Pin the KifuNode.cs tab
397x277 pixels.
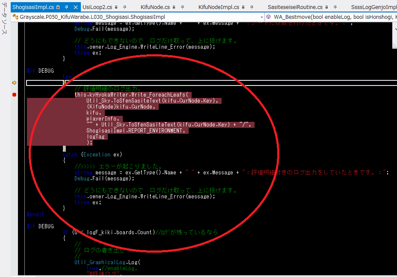(182, 7)
